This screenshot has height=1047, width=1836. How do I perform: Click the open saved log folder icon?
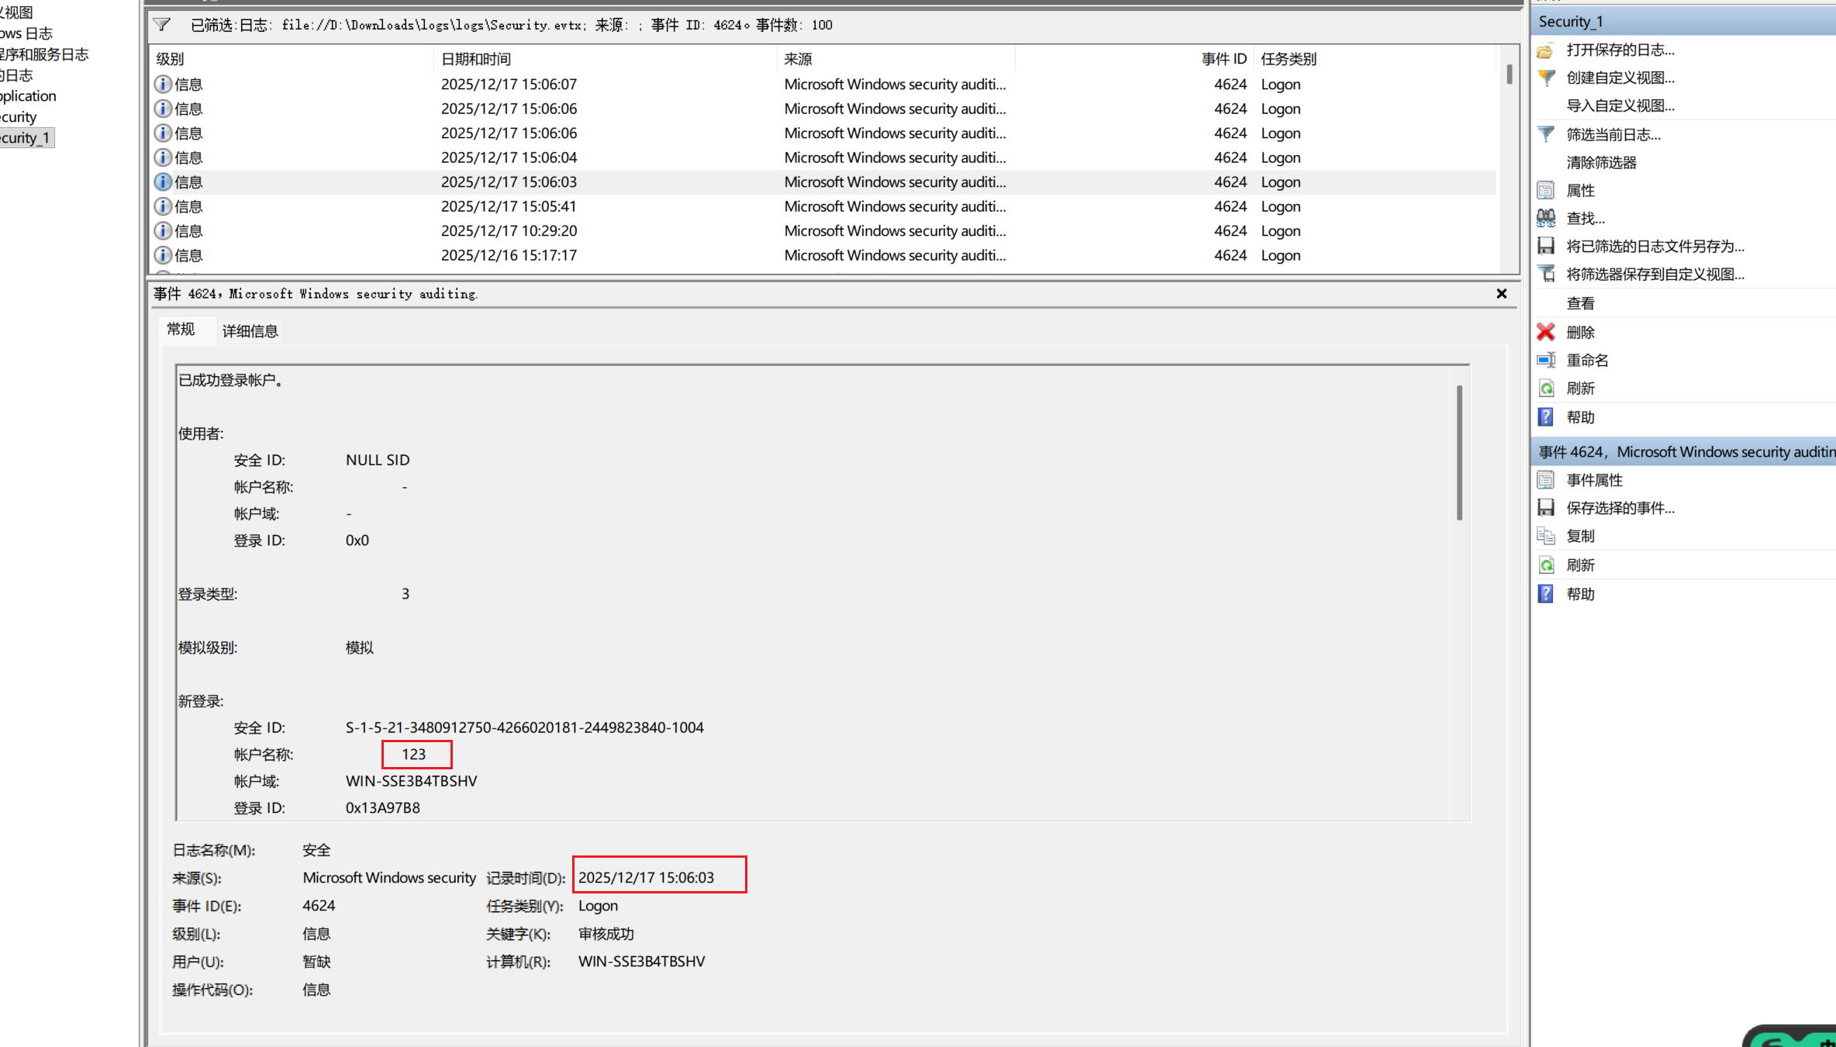pos(1545,51)
